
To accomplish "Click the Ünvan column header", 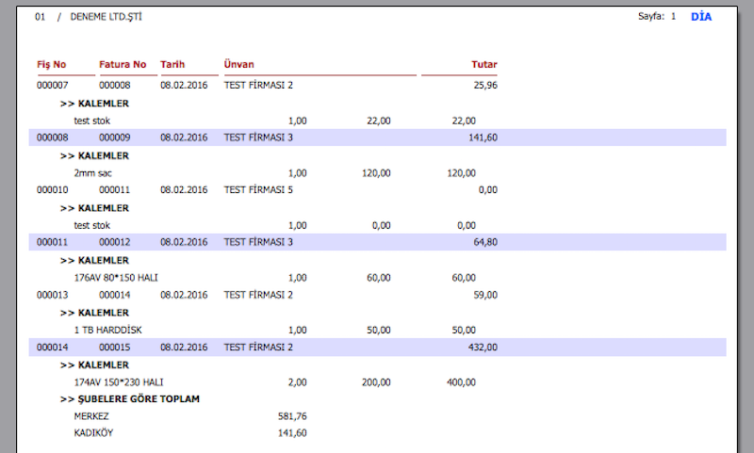I will click(x=238, y=65).
